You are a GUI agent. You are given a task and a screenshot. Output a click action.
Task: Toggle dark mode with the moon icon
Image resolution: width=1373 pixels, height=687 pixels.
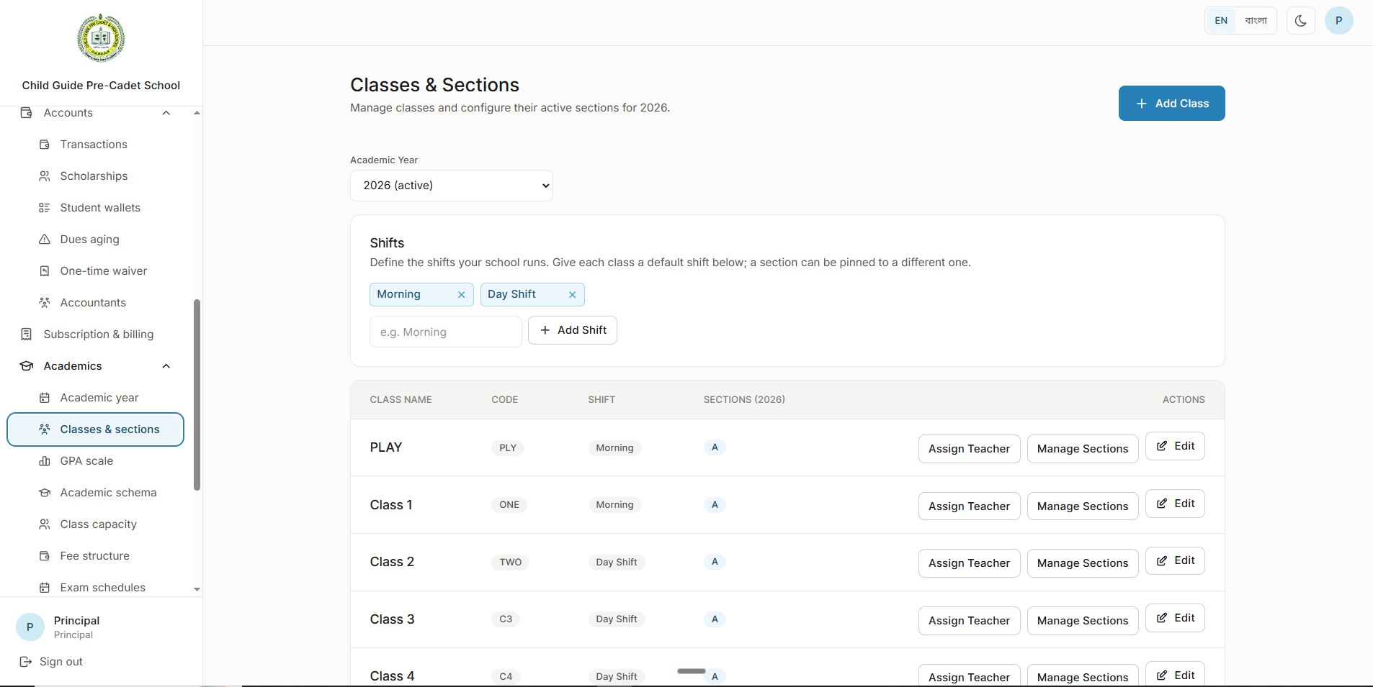tap(1300, 20)
